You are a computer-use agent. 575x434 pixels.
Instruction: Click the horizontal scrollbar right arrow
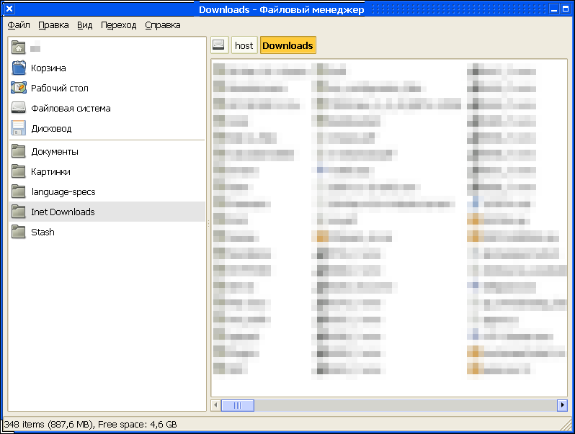click(562, 406)
